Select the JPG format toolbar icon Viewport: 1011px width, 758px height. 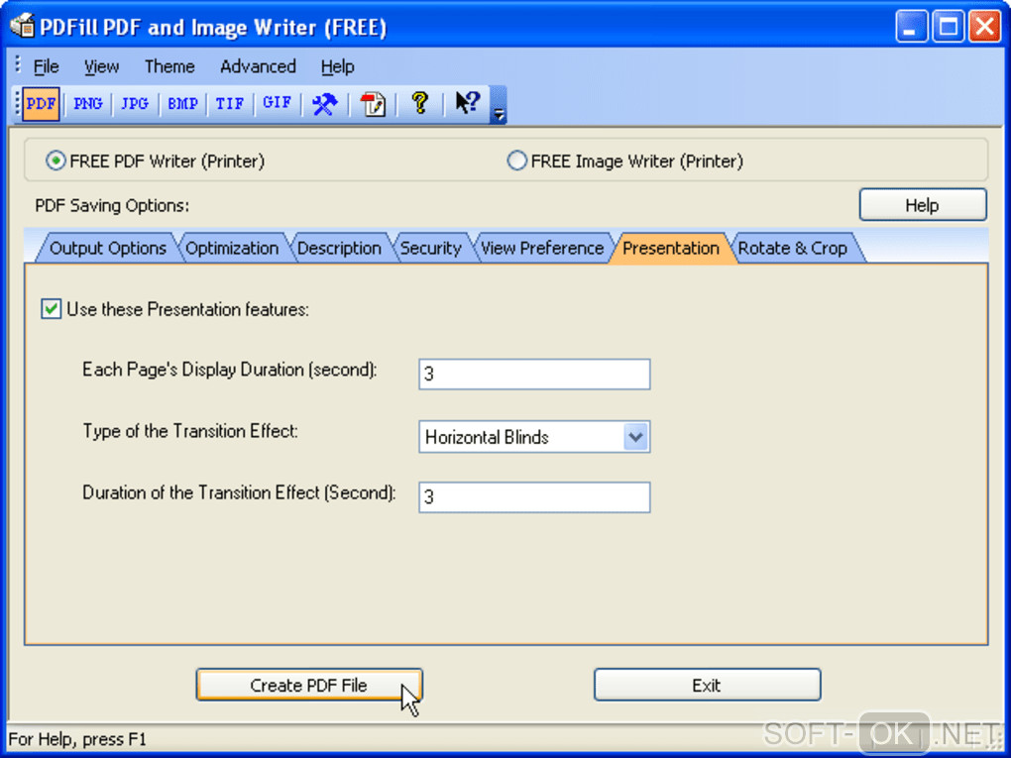135,104
